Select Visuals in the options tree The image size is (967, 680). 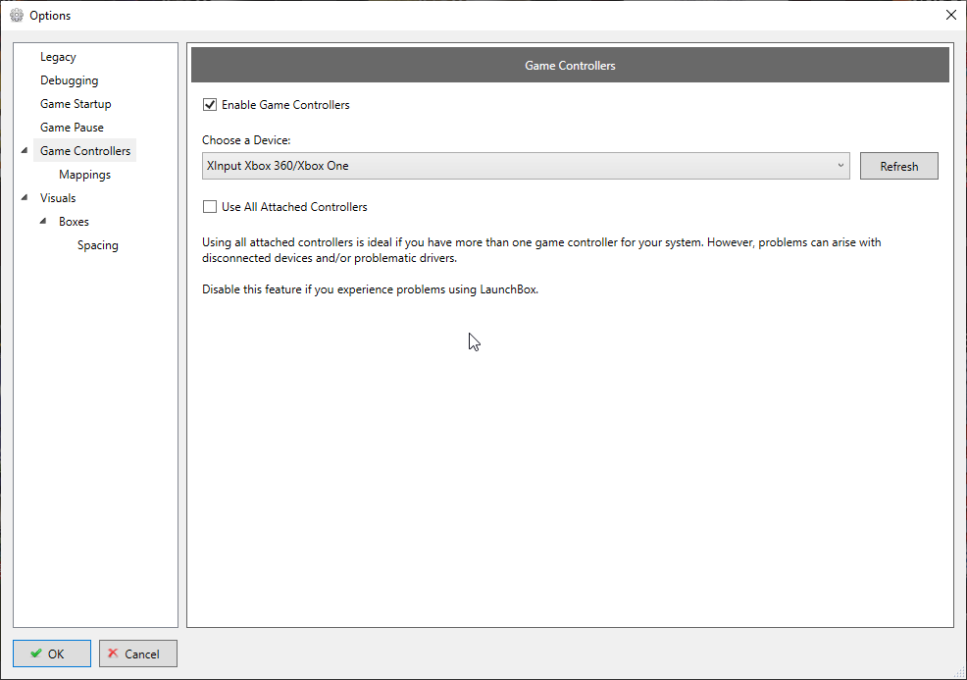[x=58, y=198]
